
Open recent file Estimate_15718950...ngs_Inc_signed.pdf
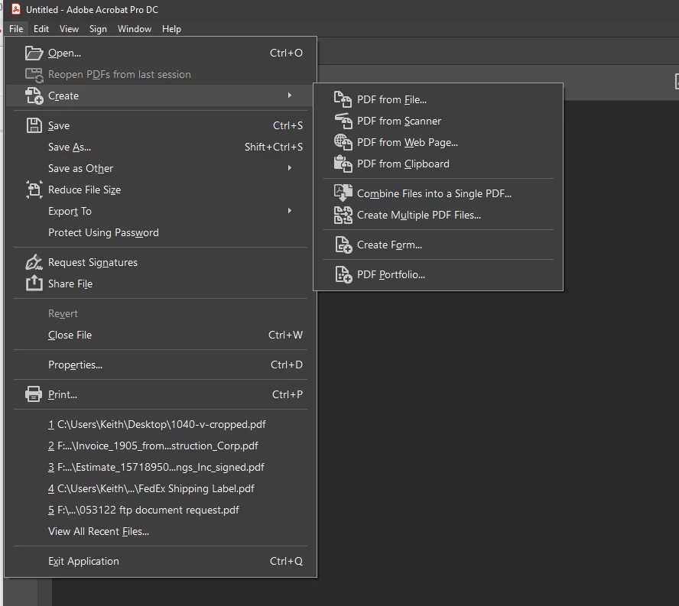(161, 467)
